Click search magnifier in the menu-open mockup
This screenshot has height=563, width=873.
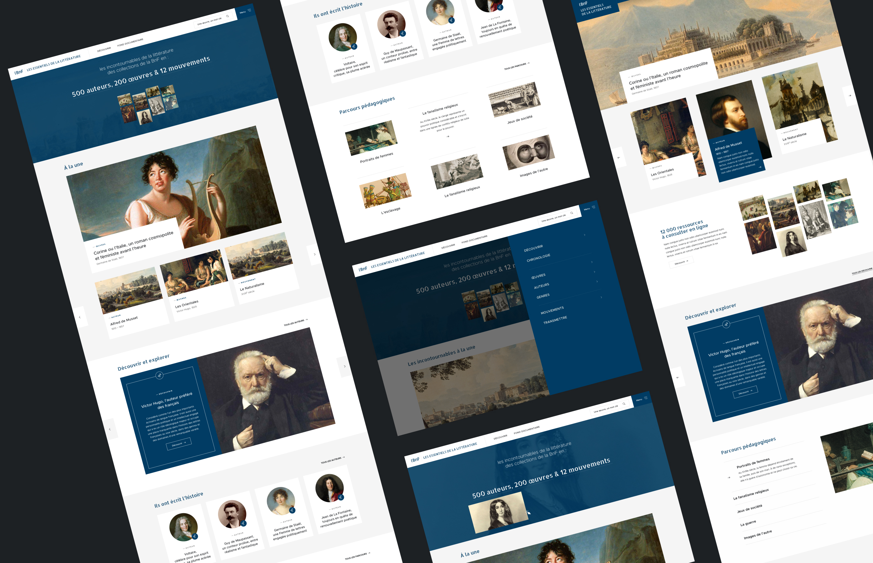(x=572, y=213)
